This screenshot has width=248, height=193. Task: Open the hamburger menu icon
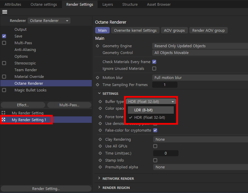5,12
